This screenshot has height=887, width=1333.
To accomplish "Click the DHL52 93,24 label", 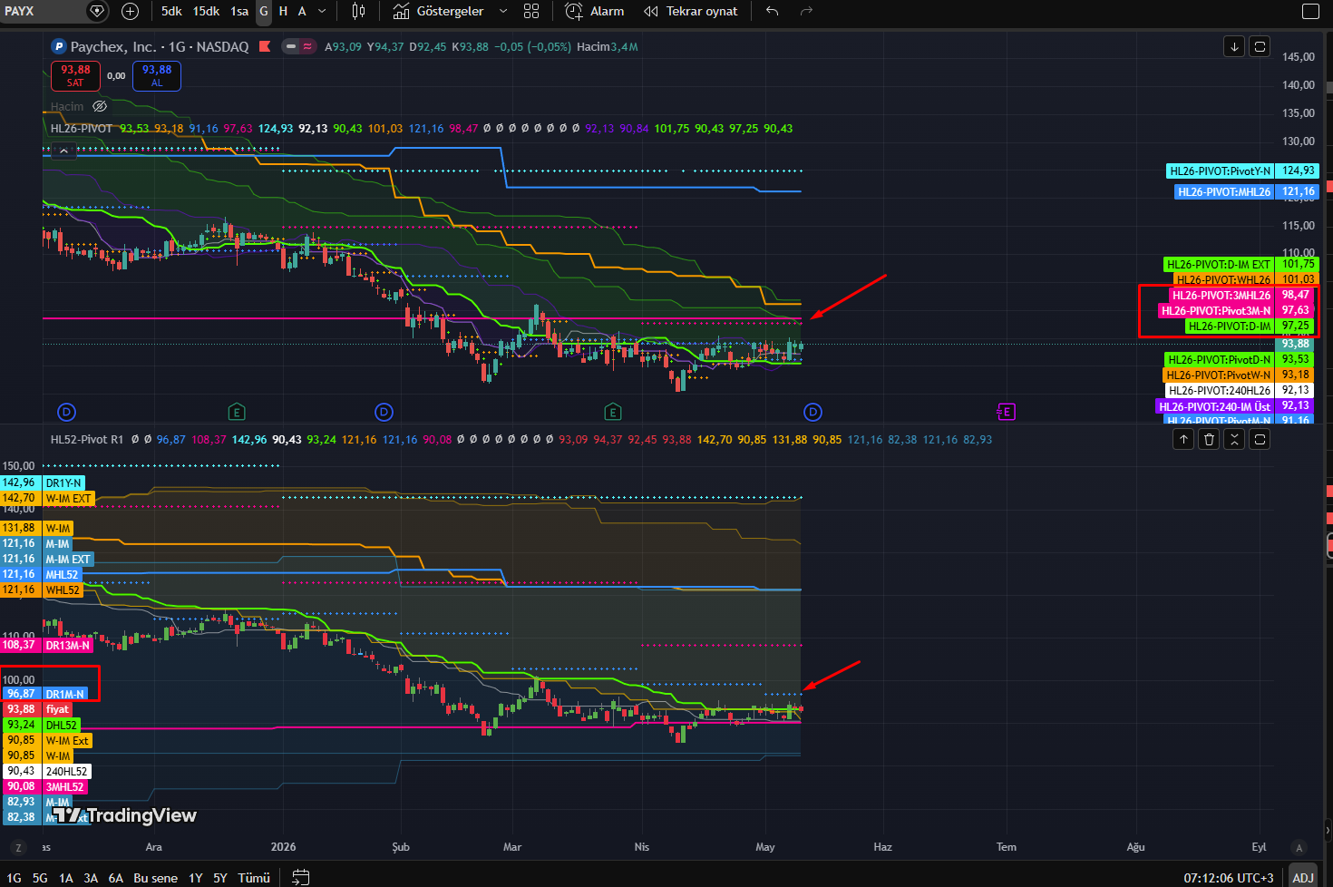I will pyautogui.click(x=40, y=725).
